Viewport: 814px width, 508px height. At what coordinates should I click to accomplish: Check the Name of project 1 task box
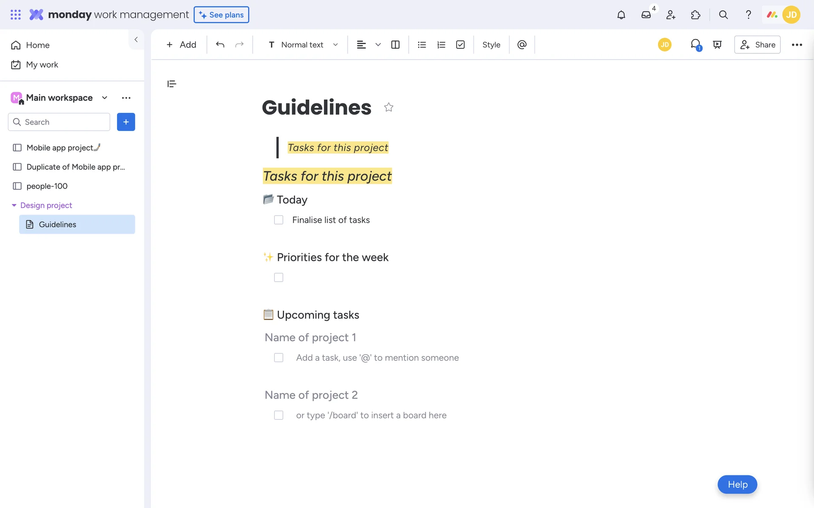coord(279,358)
